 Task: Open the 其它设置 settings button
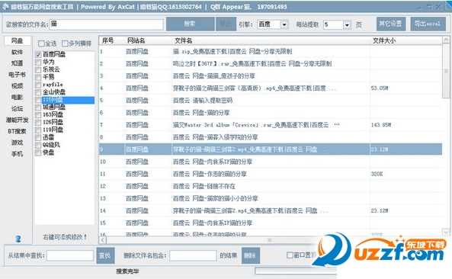tap(390, 24)
